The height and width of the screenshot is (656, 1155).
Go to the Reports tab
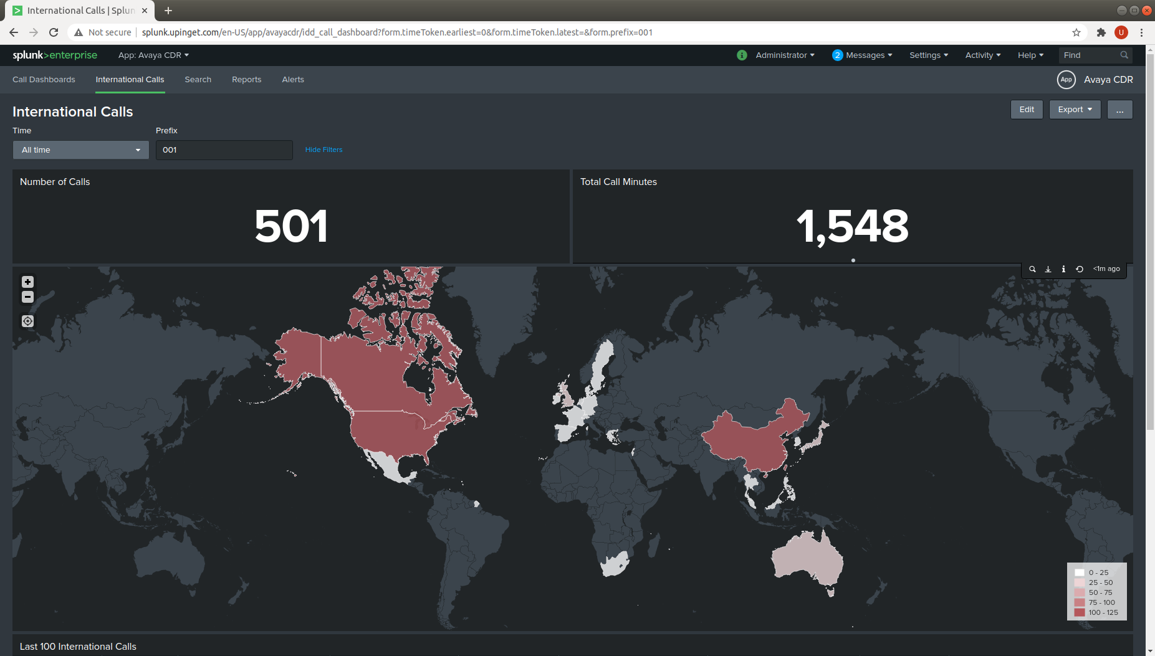click(246, 80)
